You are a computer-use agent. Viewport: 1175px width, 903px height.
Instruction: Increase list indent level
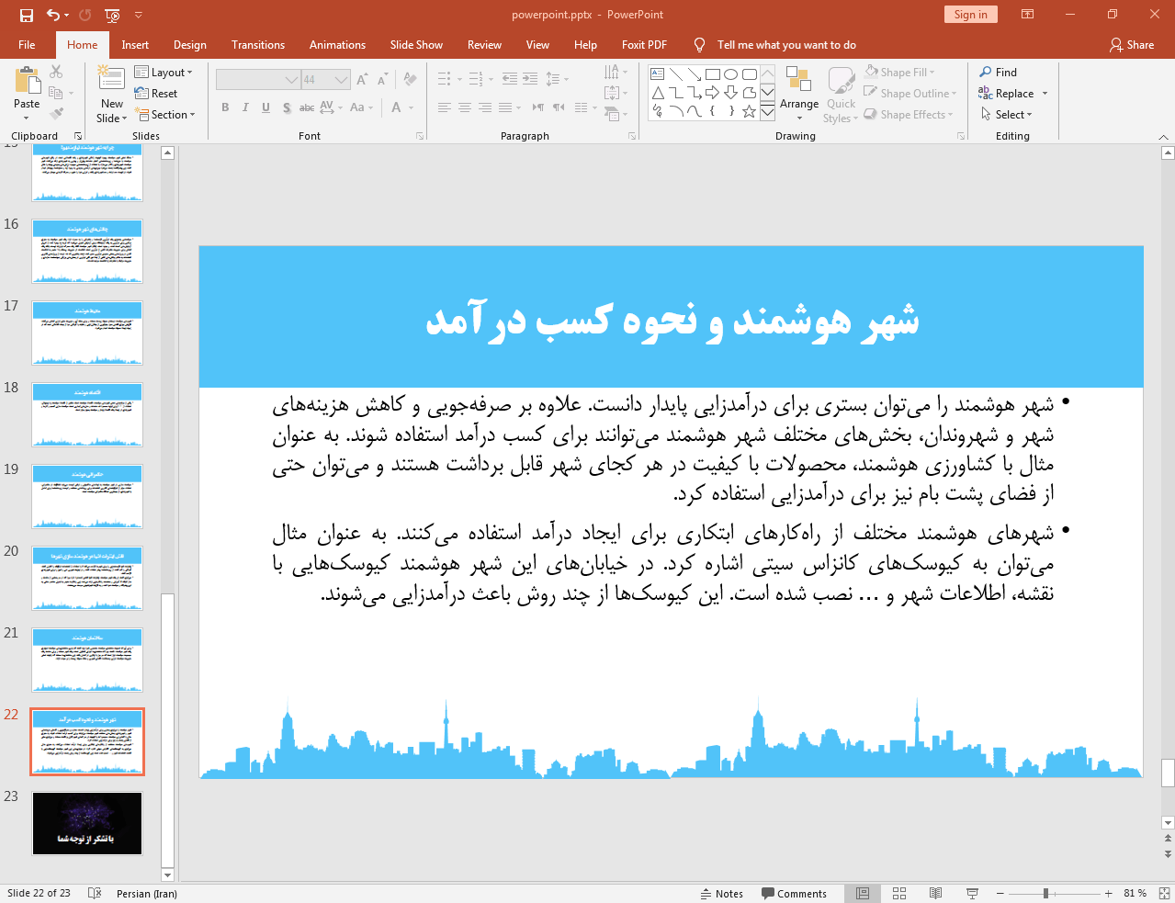coord(530,79)
